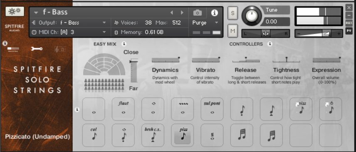This screenshot has height=152, width=356.
Task: Remove the instrument with the X button
Action: (349, 7)
